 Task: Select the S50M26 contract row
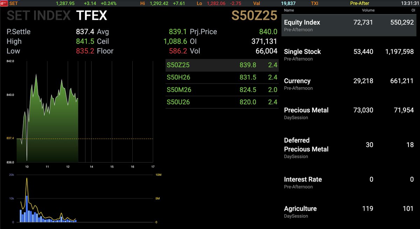(x=221, y=90)
